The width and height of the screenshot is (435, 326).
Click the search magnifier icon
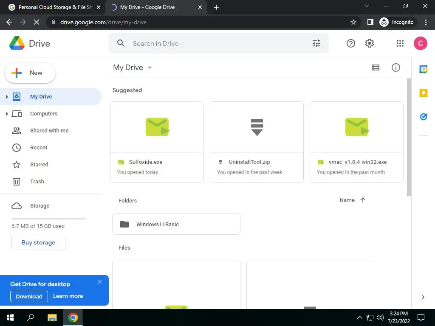[121, 43]
